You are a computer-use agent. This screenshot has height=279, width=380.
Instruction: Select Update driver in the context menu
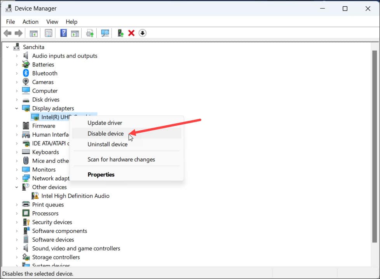[x=104, y=123]
